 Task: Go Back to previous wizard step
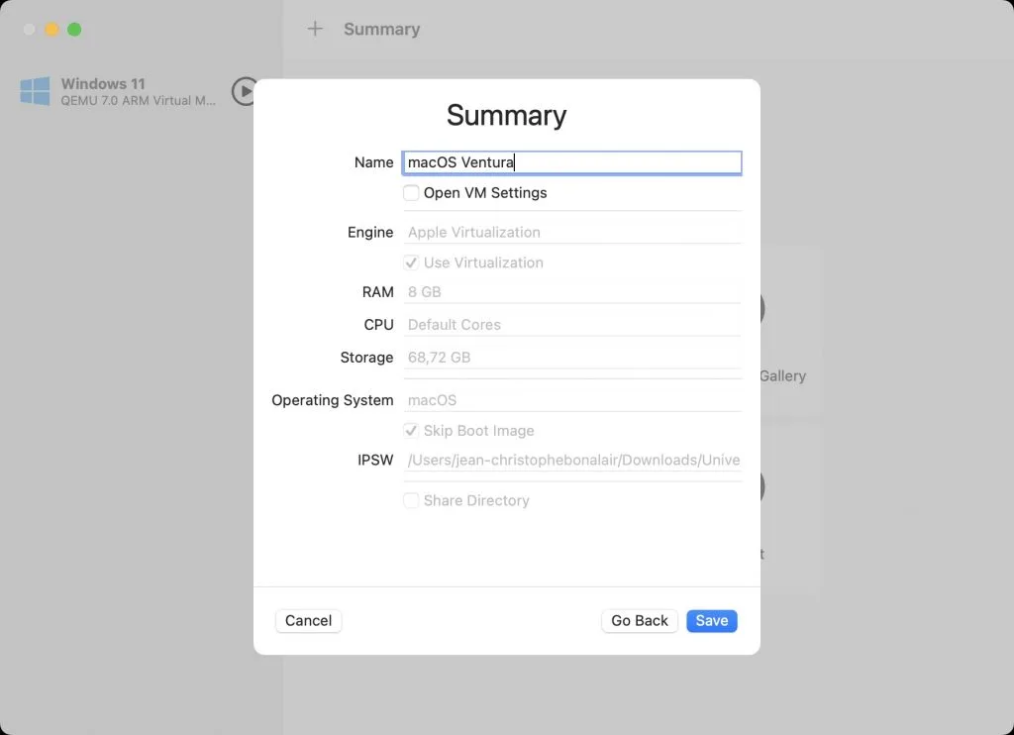pyautogui.click(x=640, y=621)
